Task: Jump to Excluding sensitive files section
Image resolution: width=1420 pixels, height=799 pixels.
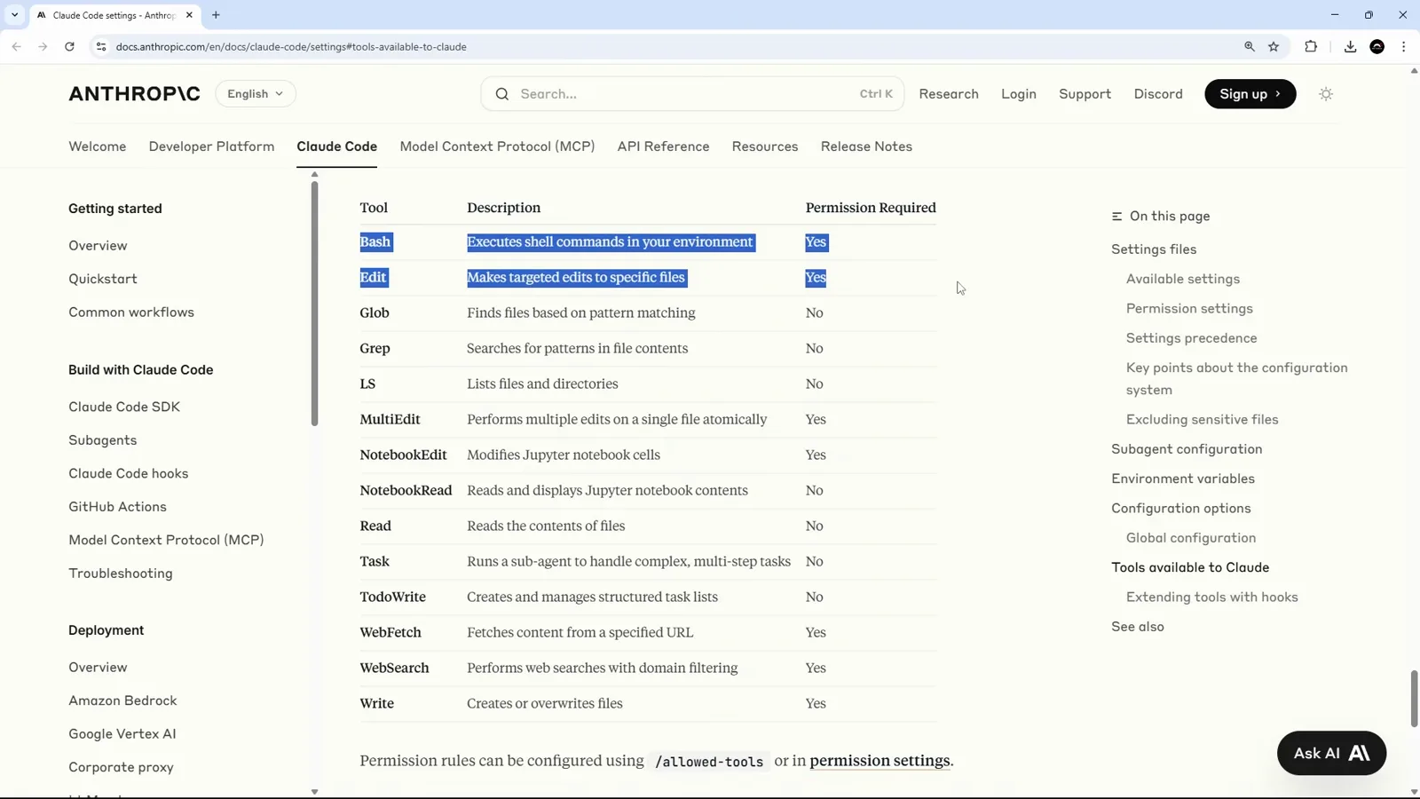Action: click(1202, 419)
